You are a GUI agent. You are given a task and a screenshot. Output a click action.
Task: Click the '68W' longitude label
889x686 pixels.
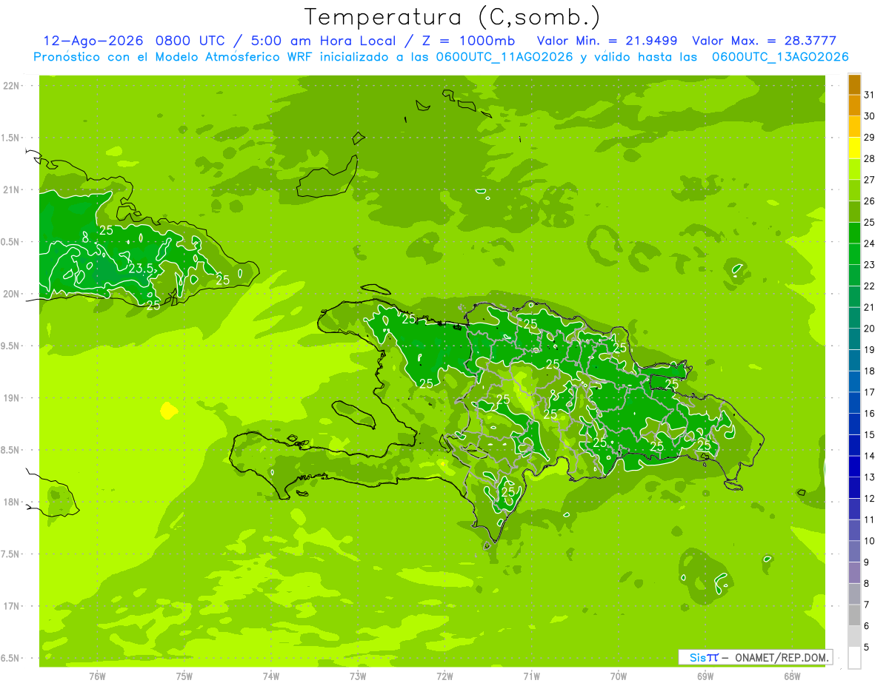tap(792, 676)
